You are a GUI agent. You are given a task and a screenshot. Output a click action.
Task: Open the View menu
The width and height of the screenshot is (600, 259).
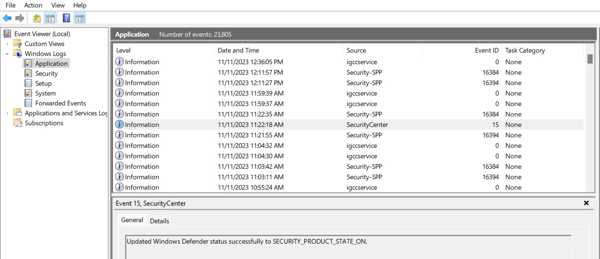click(58, 5)
